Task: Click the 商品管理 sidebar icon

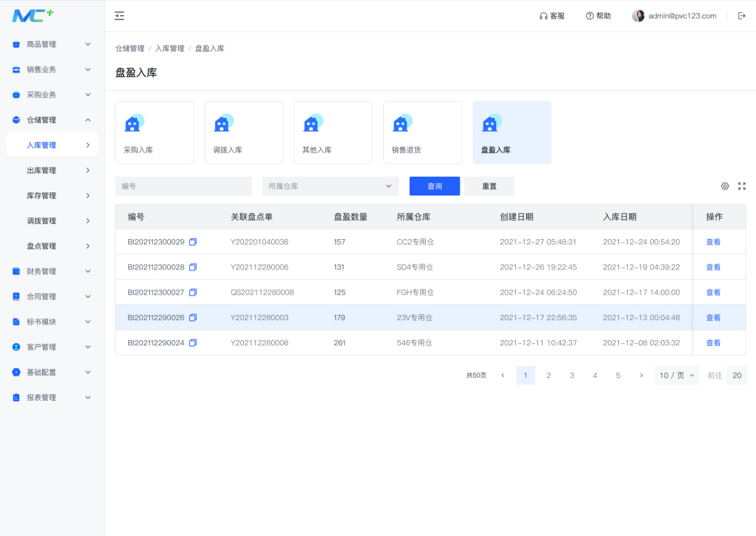Action: tap(16, 44)
